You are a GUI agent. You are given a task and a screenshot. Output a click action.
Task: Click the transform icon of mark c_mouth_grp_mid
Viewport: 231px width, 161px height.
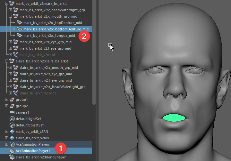coord(16,16)
